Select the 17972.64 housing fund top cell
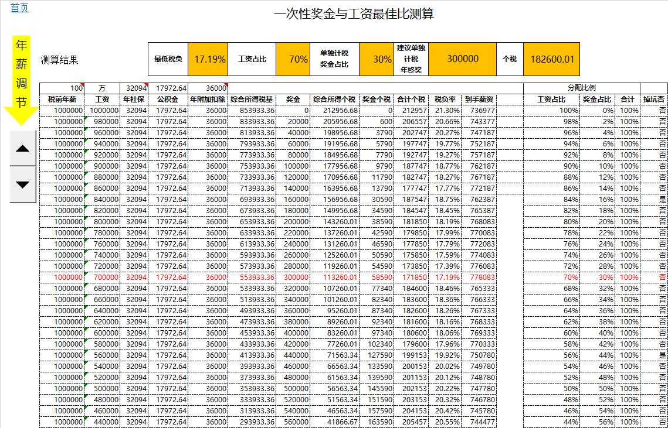This screenshot has height=428, width=668. click(168, 88)
